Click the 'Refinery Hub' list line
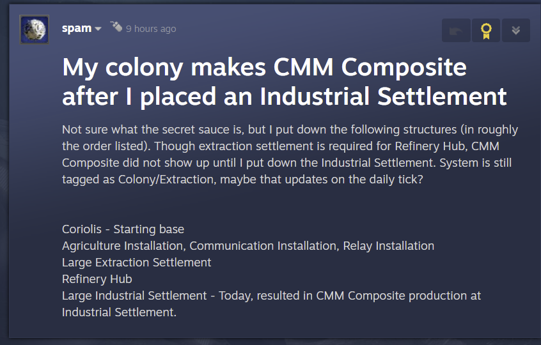 (97, 279)
